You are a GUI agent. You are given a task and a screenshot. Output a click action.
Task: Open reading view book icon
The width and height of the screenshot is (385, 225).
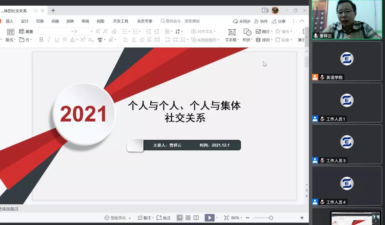pos(196,218)
